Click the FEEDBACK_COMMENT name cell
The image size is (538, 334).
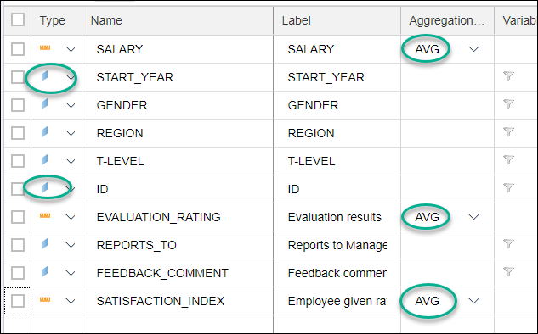tap(178, 274)
